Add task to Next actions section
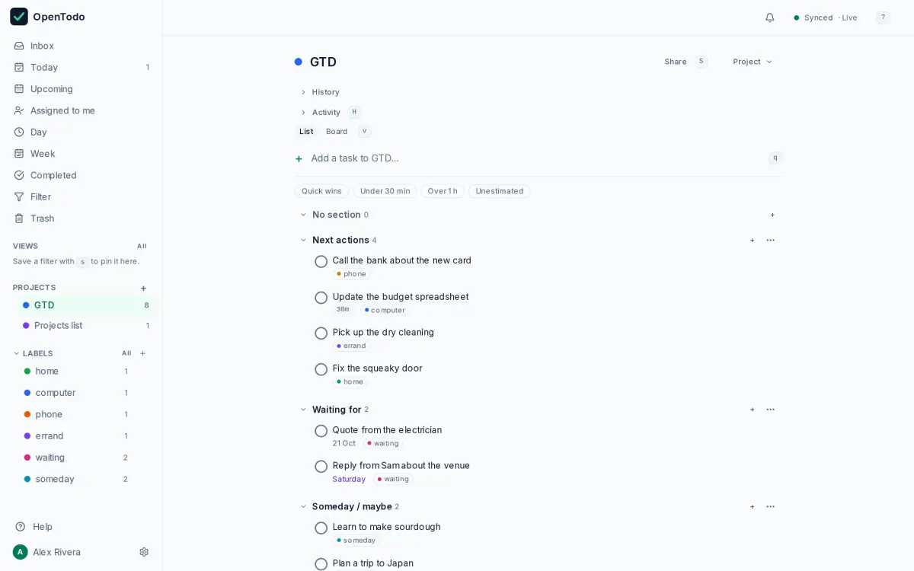 pos(752,240)
